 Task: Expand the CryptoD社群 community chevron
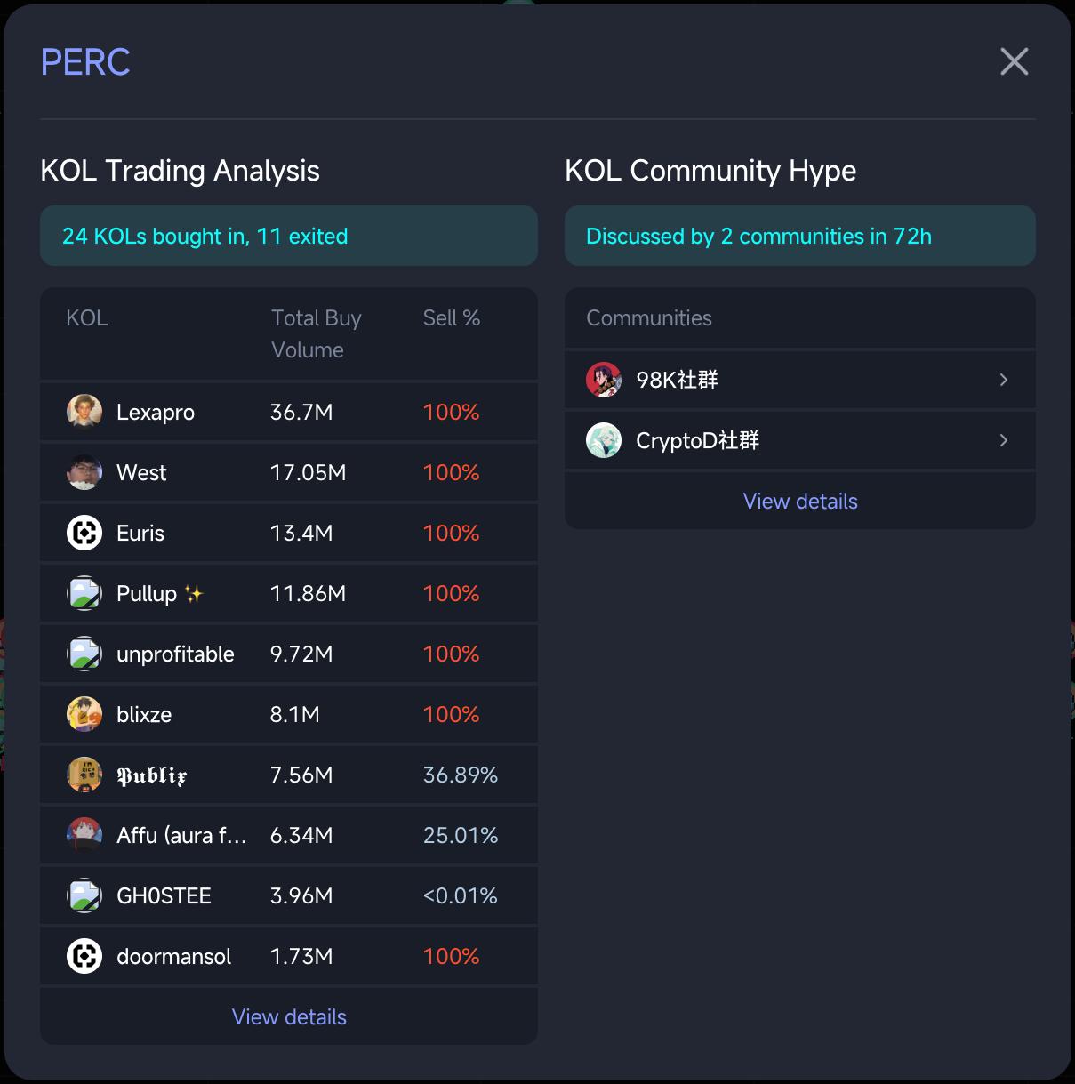(1004, 440)
